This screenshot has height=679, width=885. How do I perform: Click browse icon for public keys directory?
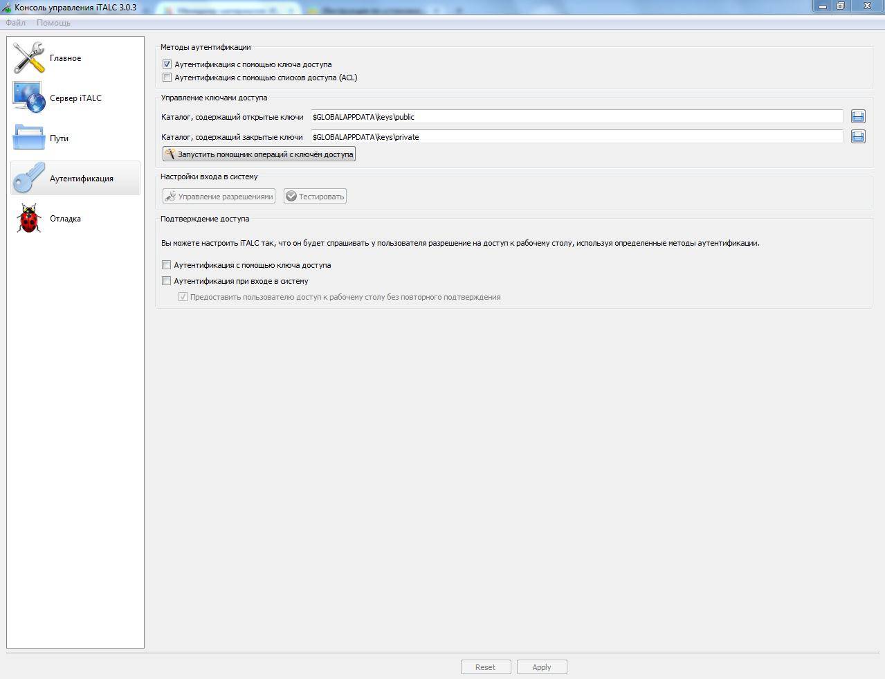[858, 117]
